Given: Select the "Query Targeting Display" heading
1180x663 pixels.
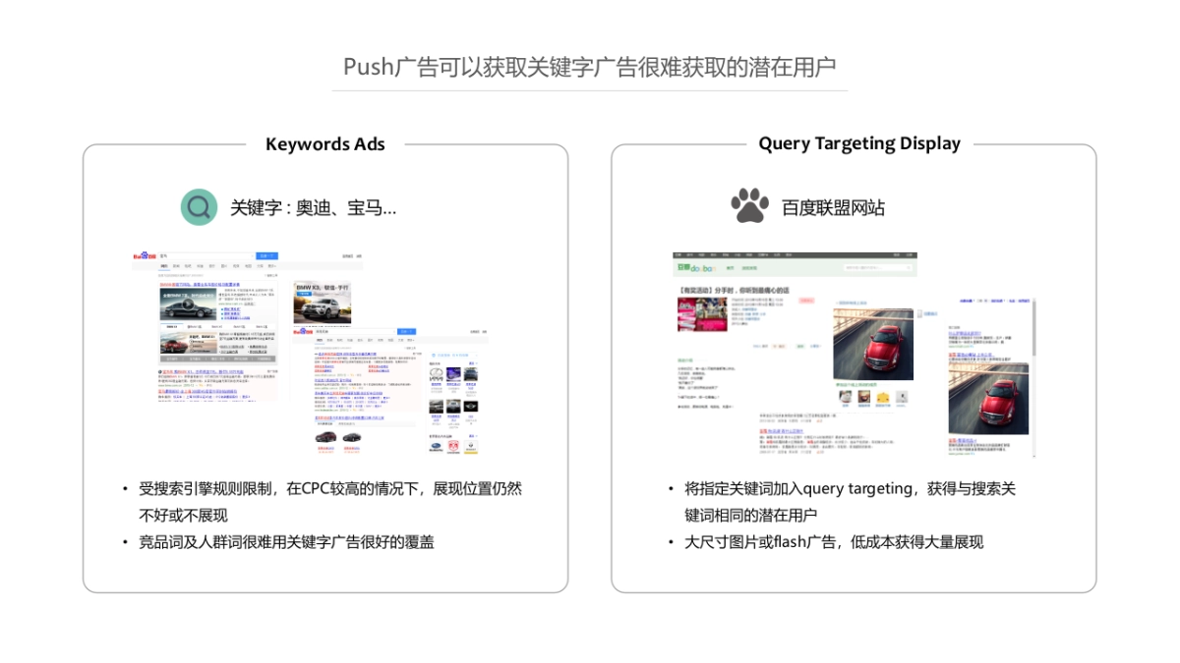Looking at the screenshot, I should click(858, 143).
